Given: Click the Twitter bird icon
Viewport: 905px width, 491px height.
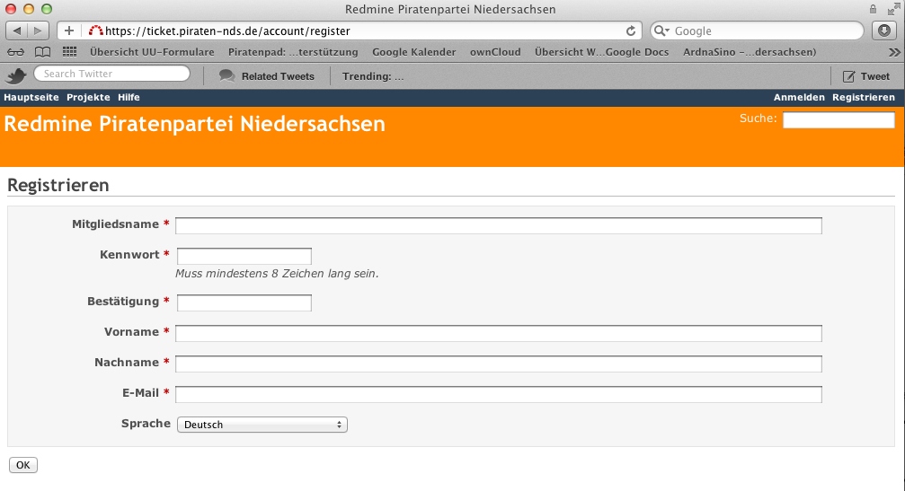Looking at the screenshot, I should (15, 76).
